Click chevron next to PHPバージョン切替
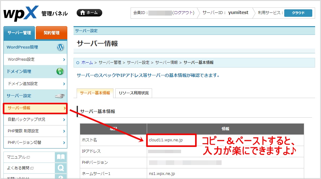 [64, 143]
